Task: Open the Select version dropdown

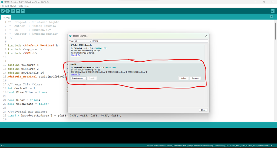Action: tap(79, 78)
